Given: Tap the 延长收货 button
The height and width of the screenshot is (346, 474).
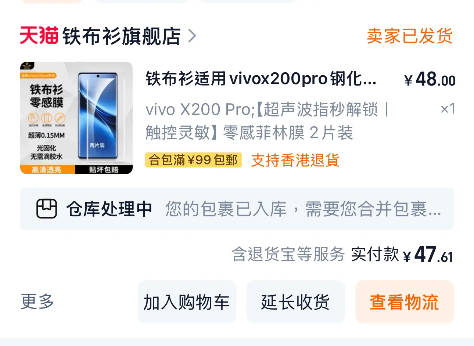Looking at the screenshot, I should (295, 302).
